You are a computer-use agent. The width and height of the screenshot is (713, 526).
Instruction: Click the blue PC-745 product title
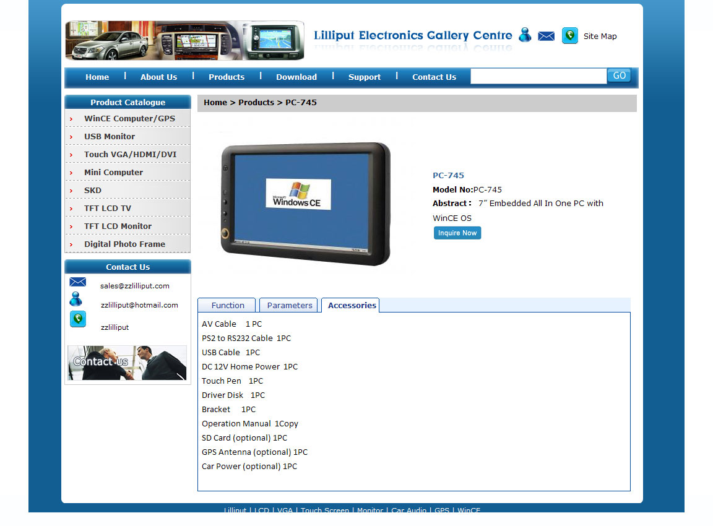point(448,176)
